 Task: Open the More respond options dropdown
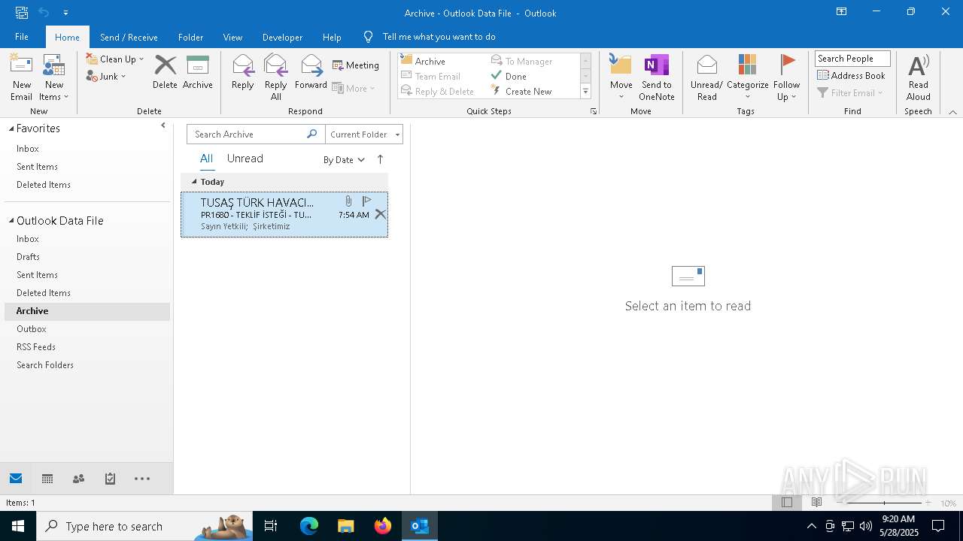pos(354,88)
